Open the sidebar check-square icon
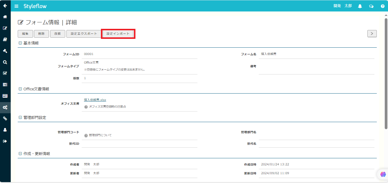This screenshot has width=388, height=183. coord(5,73)
